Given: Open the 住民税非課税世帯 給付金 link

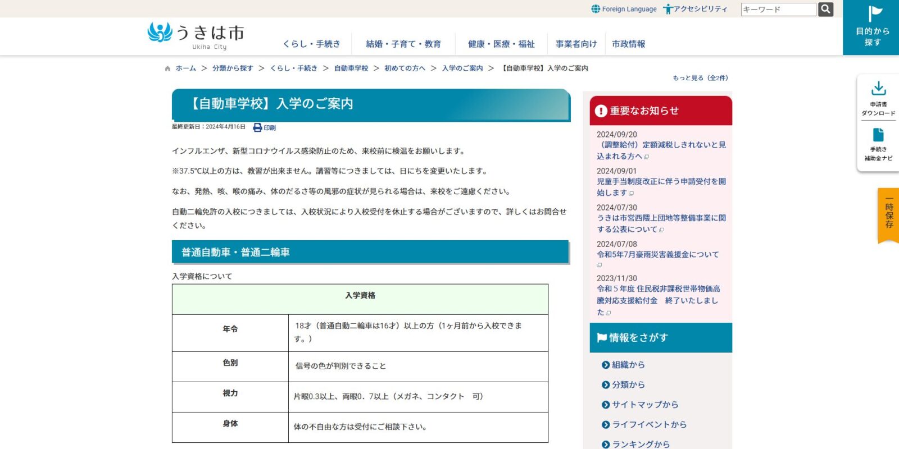Looking at the screenshot, I should click(659, 300).
